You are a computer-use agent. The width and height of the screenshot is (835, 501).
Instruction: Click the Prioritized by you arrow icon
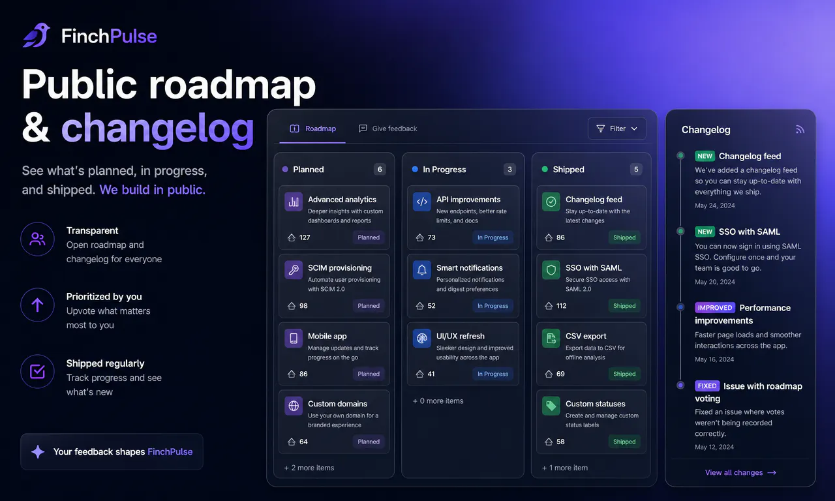point(37,305)
